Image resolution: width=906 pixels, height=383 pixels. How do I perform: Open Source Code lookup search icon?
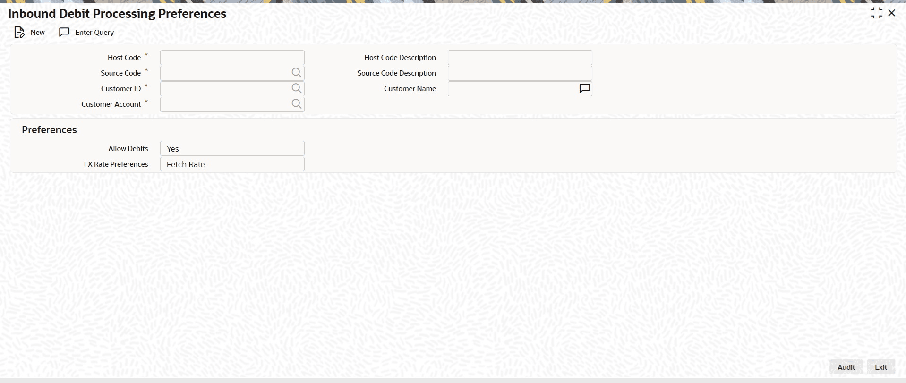coord(296,73)
